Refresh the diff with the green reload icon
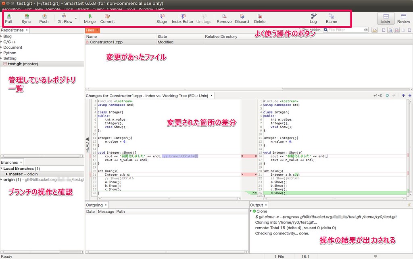413x259 pixels. point(387,96)
